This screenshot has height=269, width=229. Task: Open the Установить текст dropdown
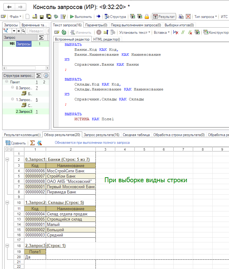pyautogui.click(x=135, y=32)
